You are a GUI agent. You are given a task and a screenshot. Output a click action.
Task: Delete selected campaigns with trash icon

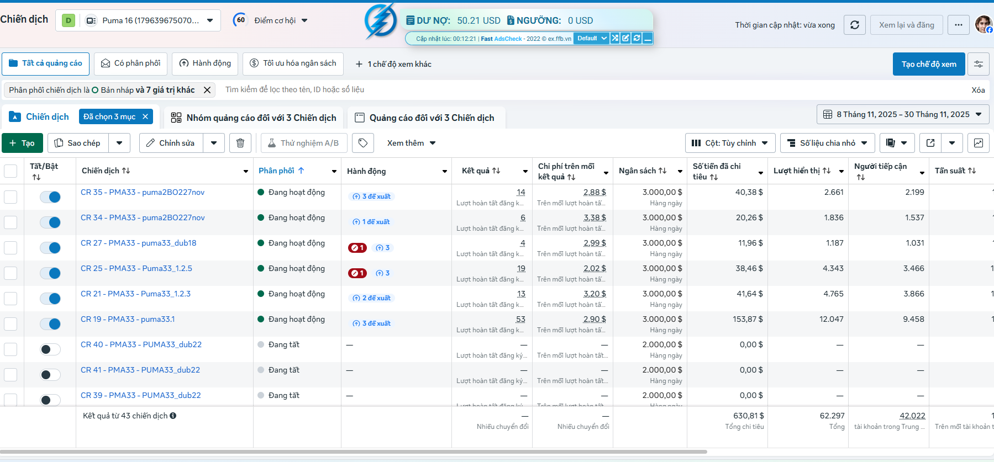click(240, 143)
